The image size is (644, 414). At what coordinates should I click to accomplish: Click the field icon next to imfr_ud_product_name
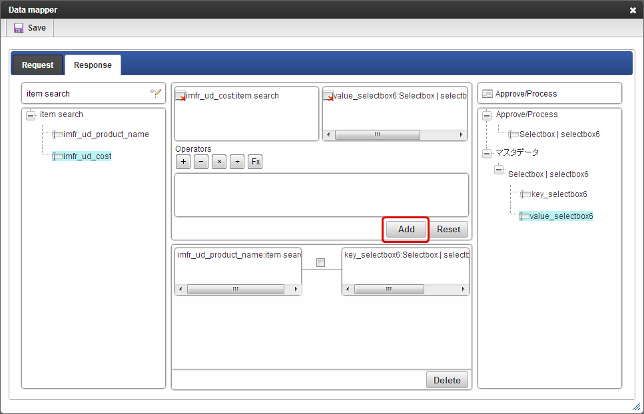coord(57,134)
